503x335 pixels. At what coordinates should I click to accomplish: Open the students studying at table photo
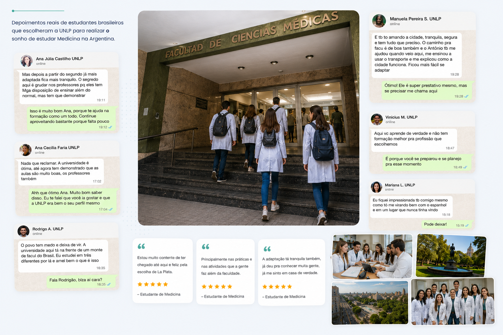click(372, 257)
